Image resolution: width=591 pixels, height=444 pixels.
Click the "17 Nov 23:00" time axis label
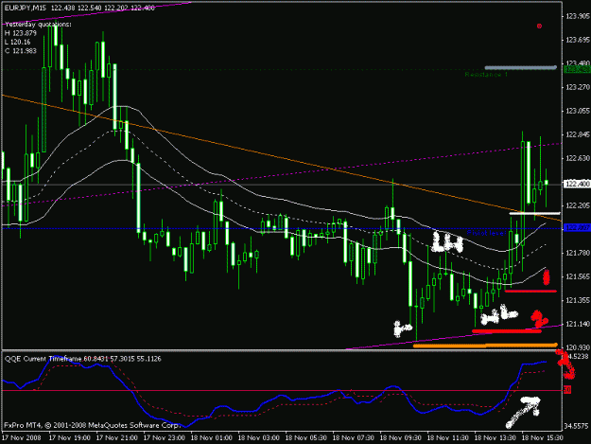point(165,438)
